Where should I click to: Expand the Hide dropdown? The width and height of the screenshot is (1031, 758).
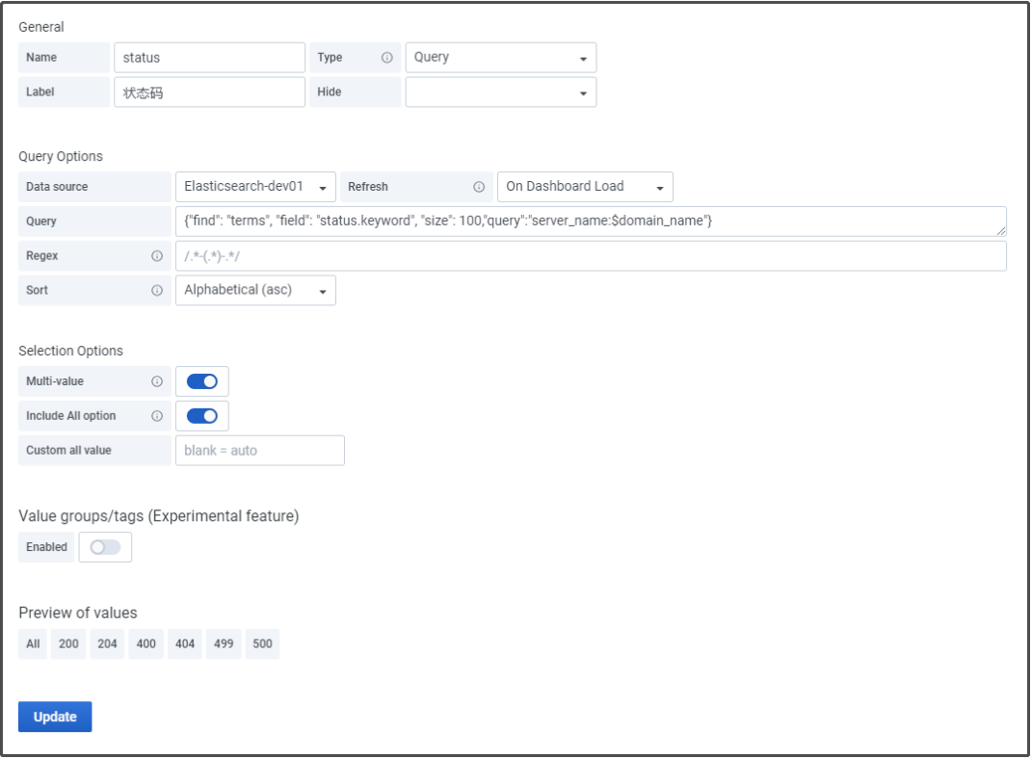pyautogui.click(x=500, y=92)
